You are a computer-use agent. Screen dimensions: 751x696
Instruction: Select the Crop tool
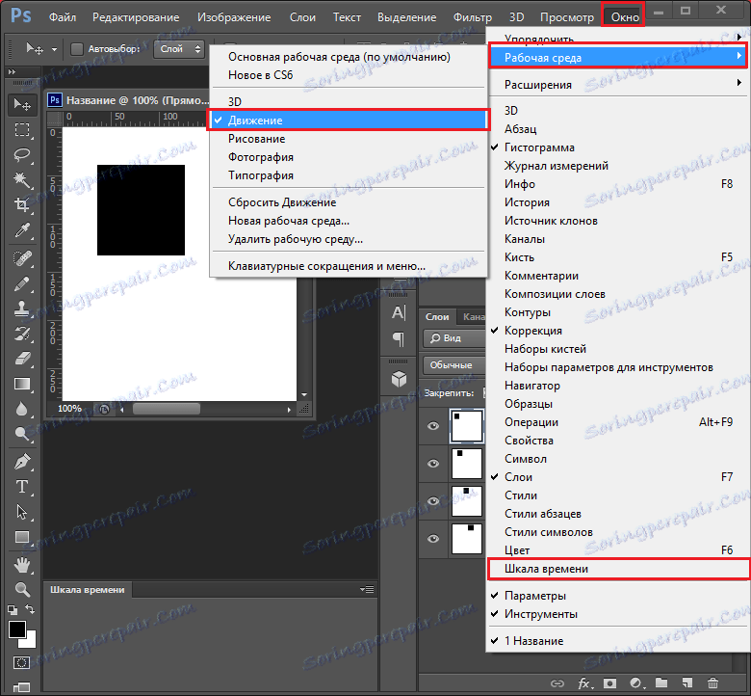pos(22,205)
